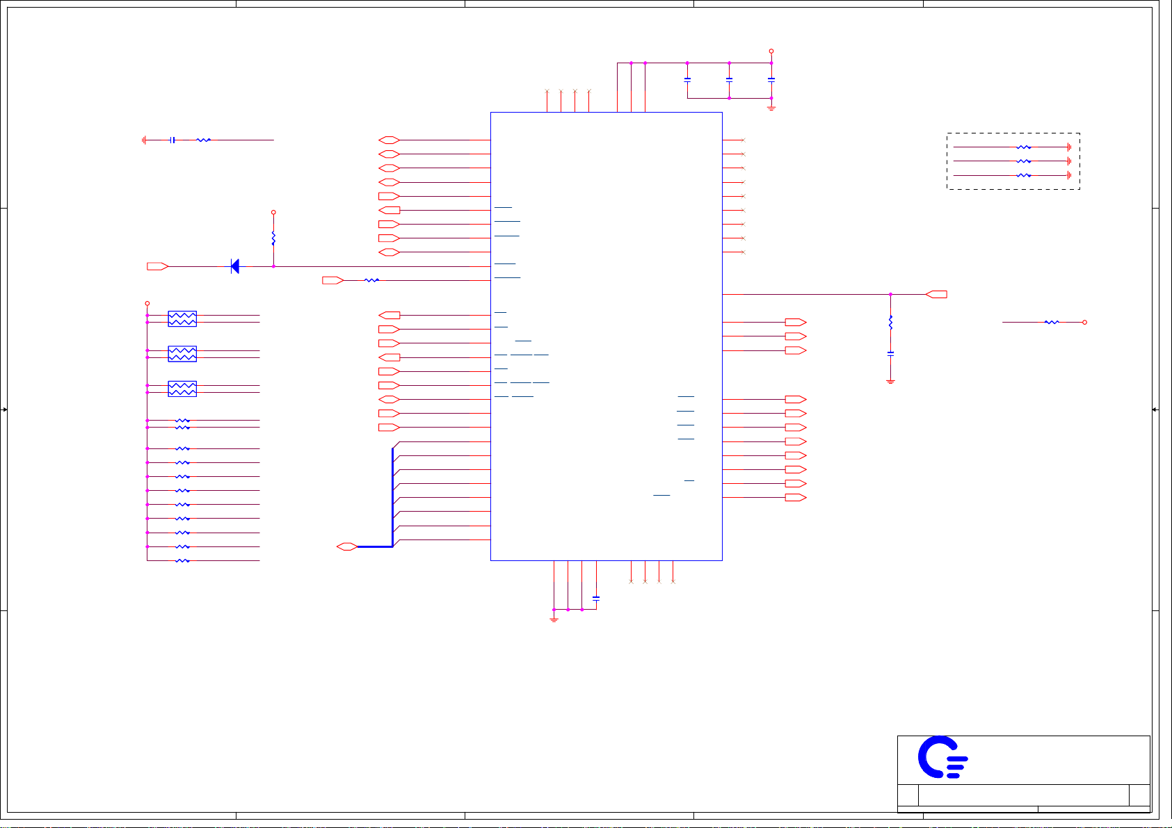
Task: Click the blue company logo in title block
Action: tap(942, 757)
